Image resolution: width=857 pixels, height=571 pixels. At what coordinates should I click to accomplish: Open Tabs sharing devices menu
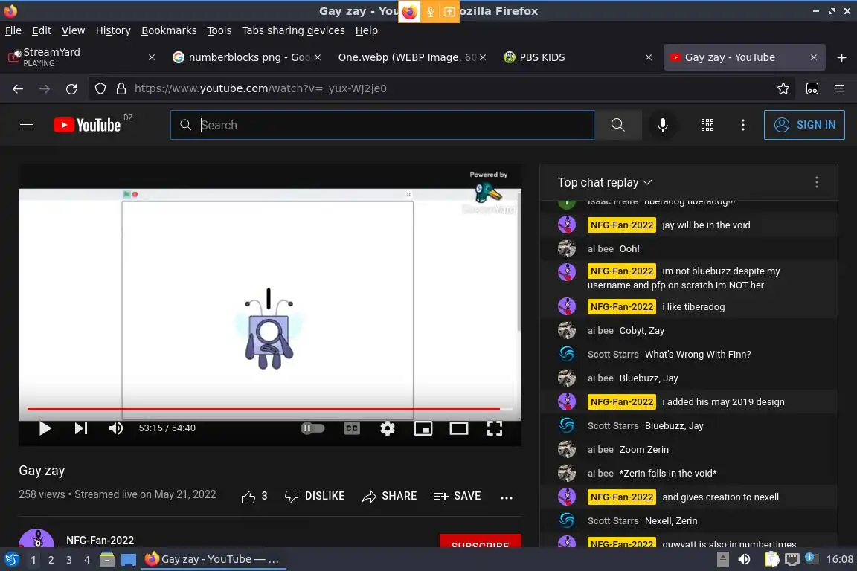(x=294, y=30)
